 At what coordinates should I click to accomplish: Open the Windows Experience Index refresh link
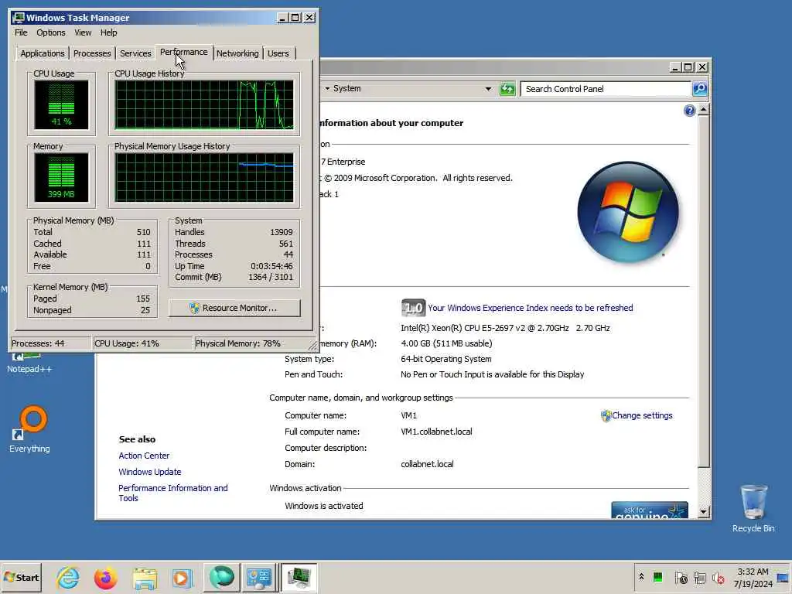(531, 308)
